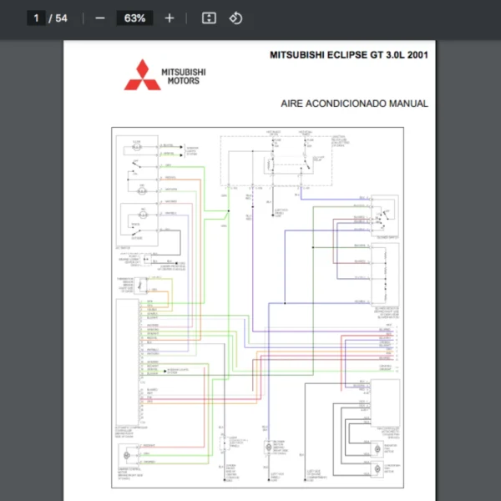This screenshot has height=501, width=501.
Task: Click the current page number field
Action: 36,18
